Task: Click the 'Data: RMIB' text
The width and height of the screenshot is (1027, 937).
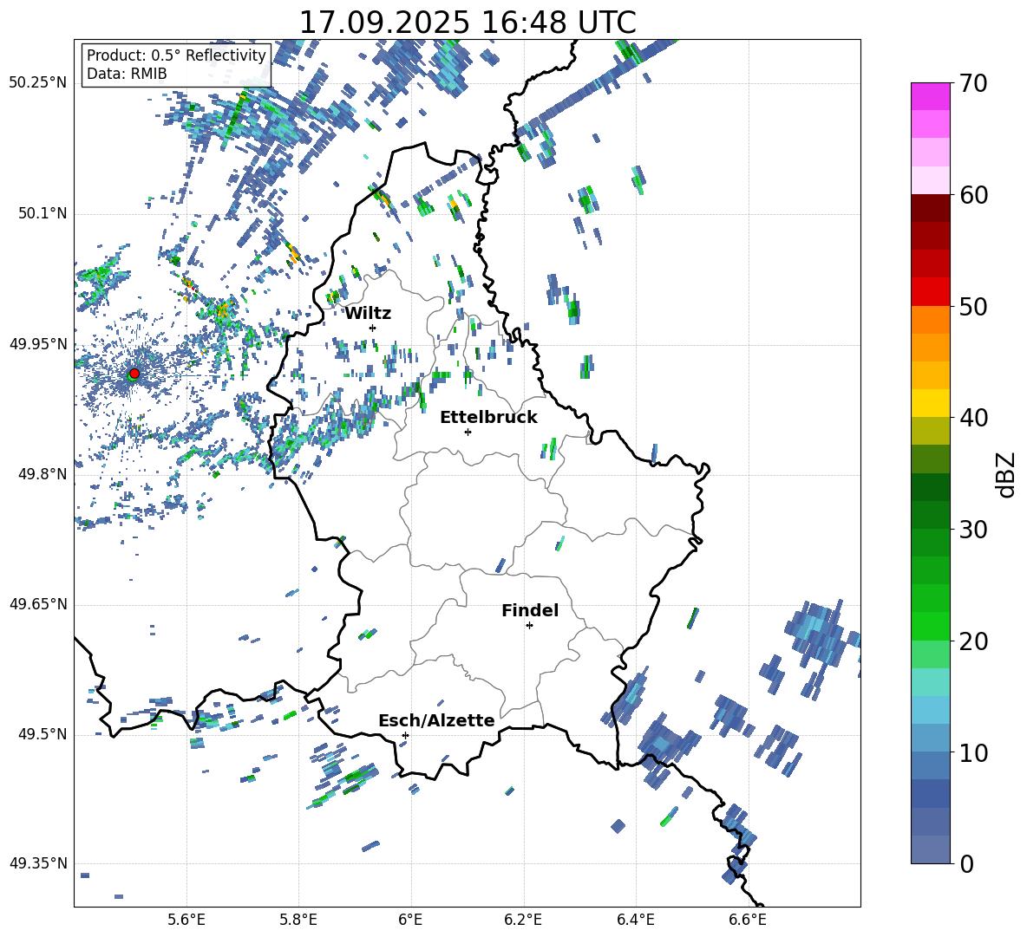Action: pyautogui.click(x=127, y=74)
